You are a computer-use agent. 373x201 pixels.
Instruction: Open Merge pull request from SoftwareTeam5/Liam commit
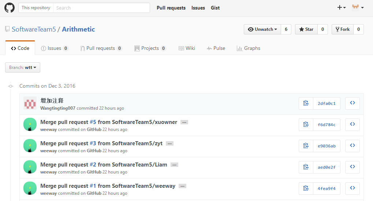[x=104, y=165]
